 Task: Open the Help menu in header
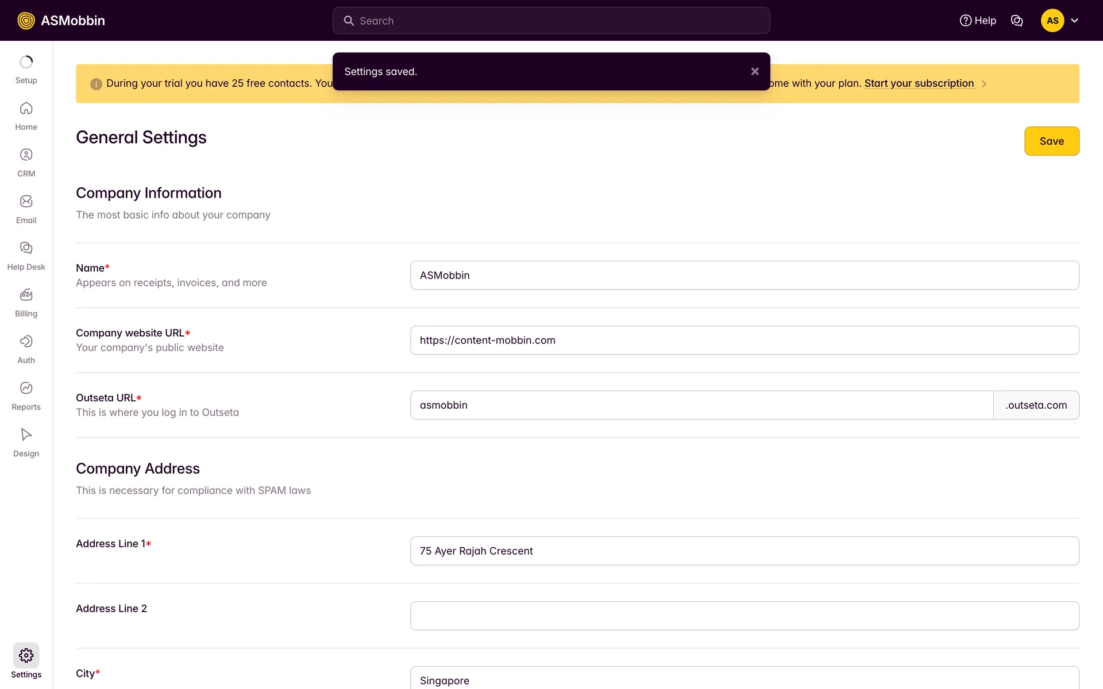pyautogui.click(x=978, y=21)
